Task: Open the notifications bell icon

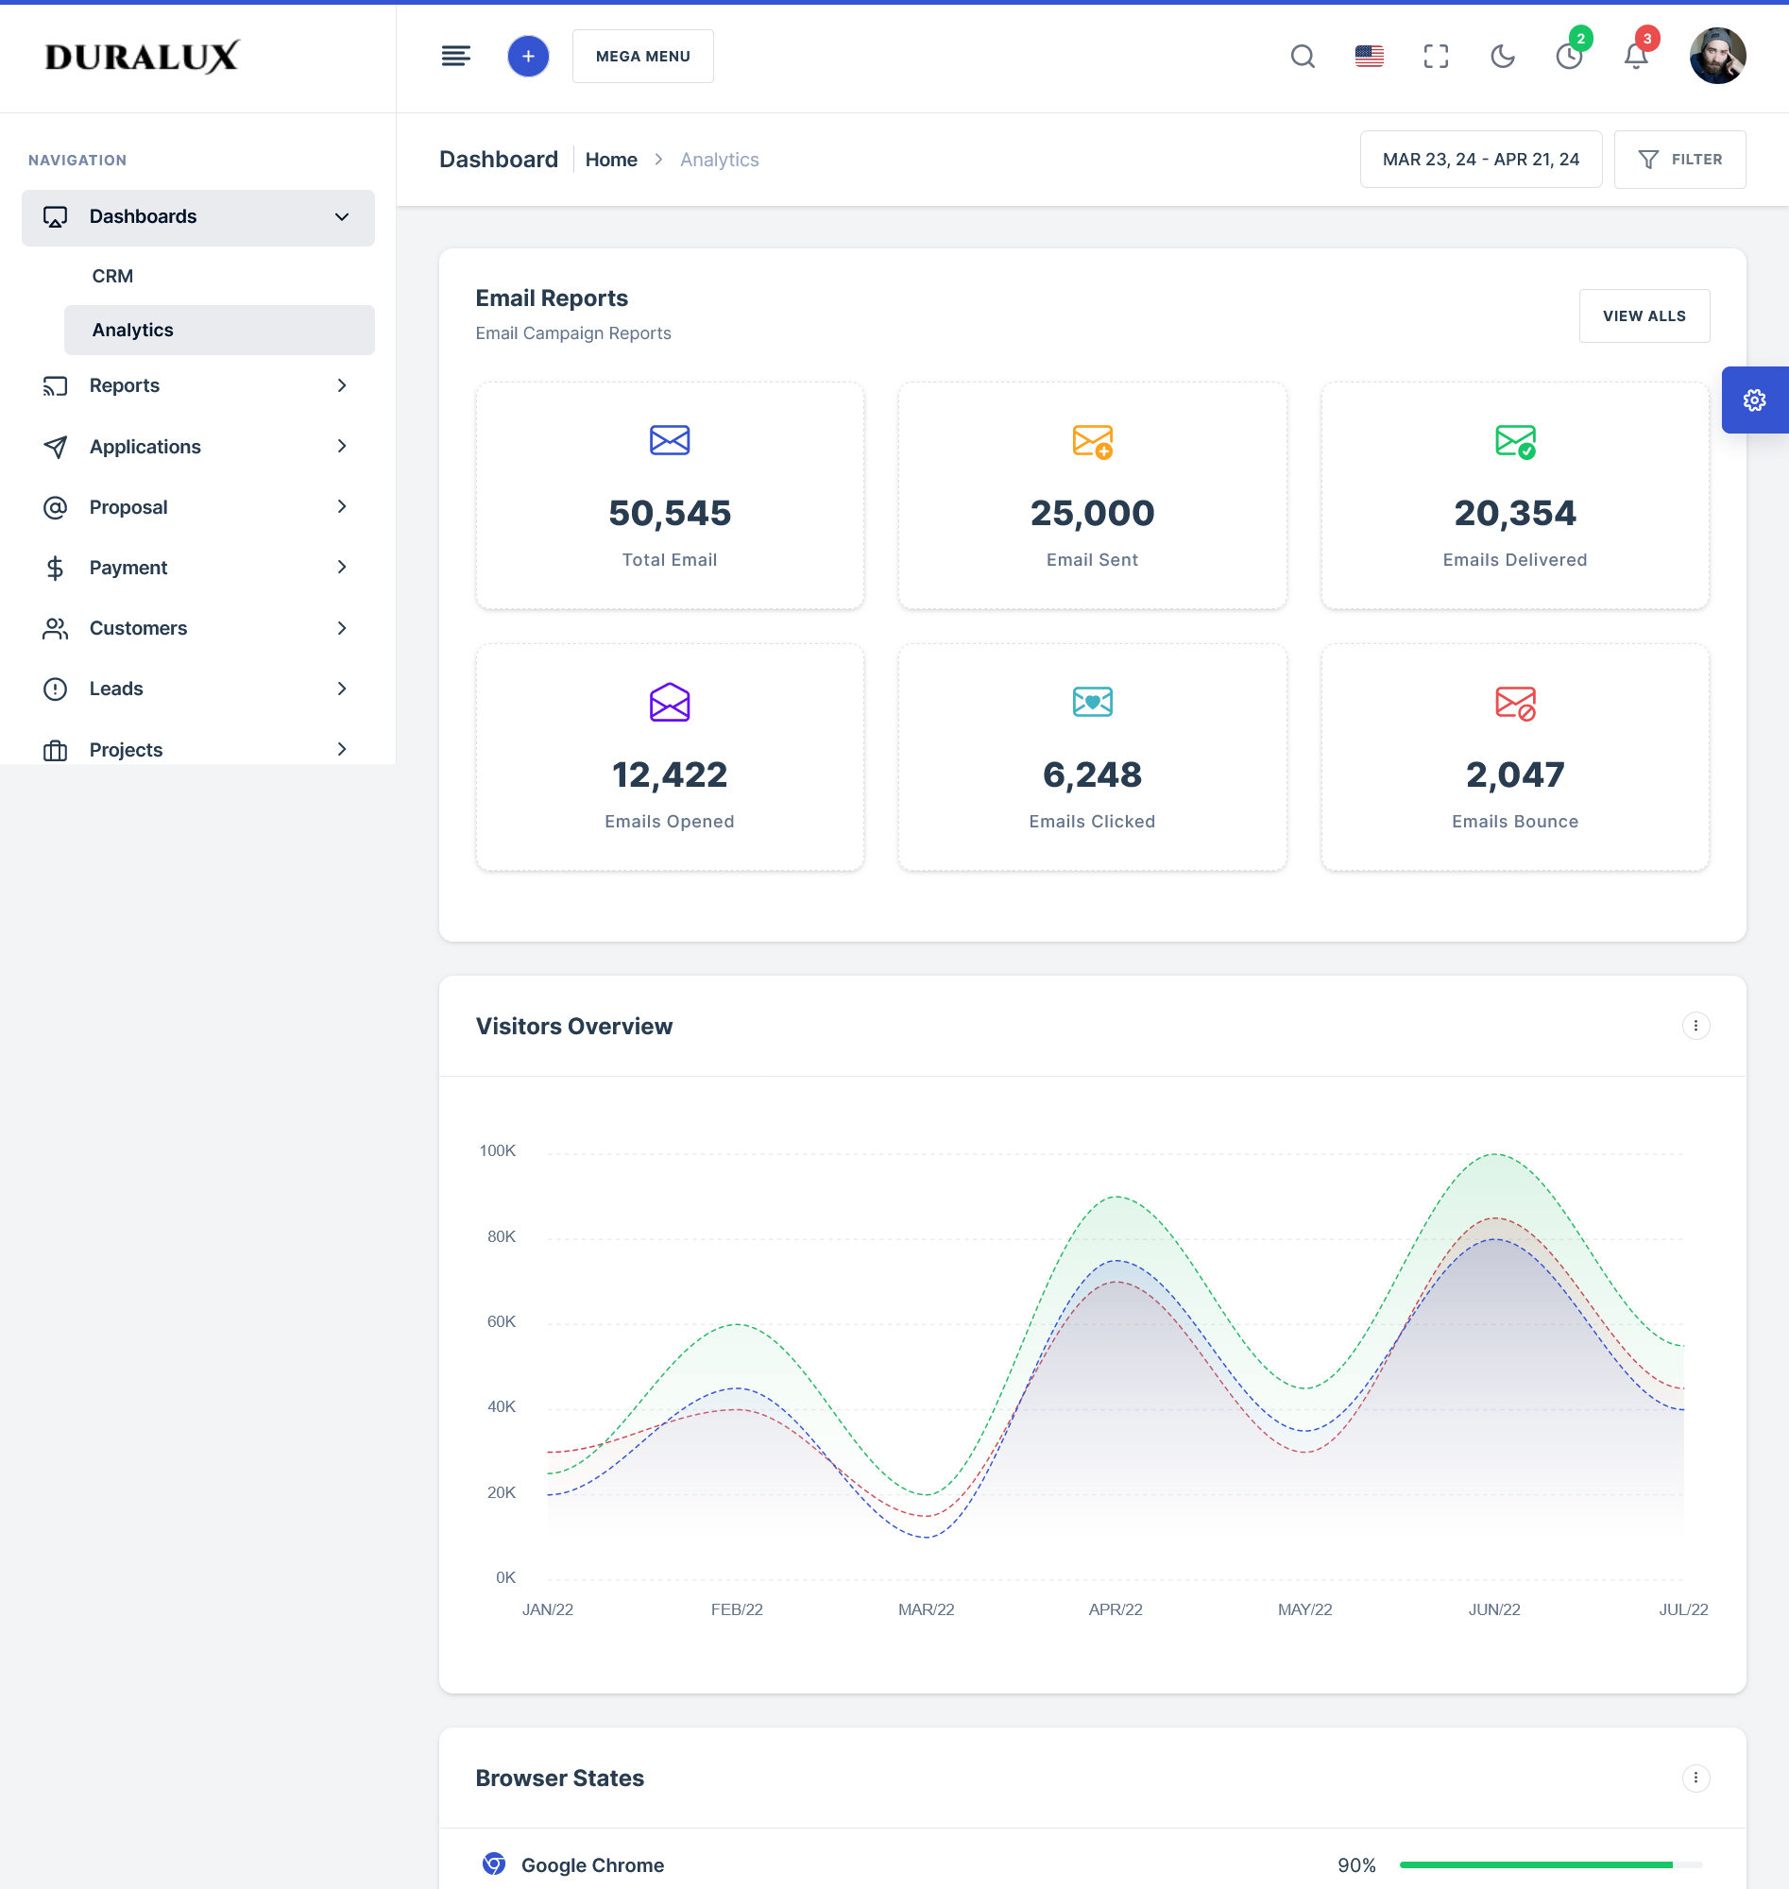Action: (1636, 57)
